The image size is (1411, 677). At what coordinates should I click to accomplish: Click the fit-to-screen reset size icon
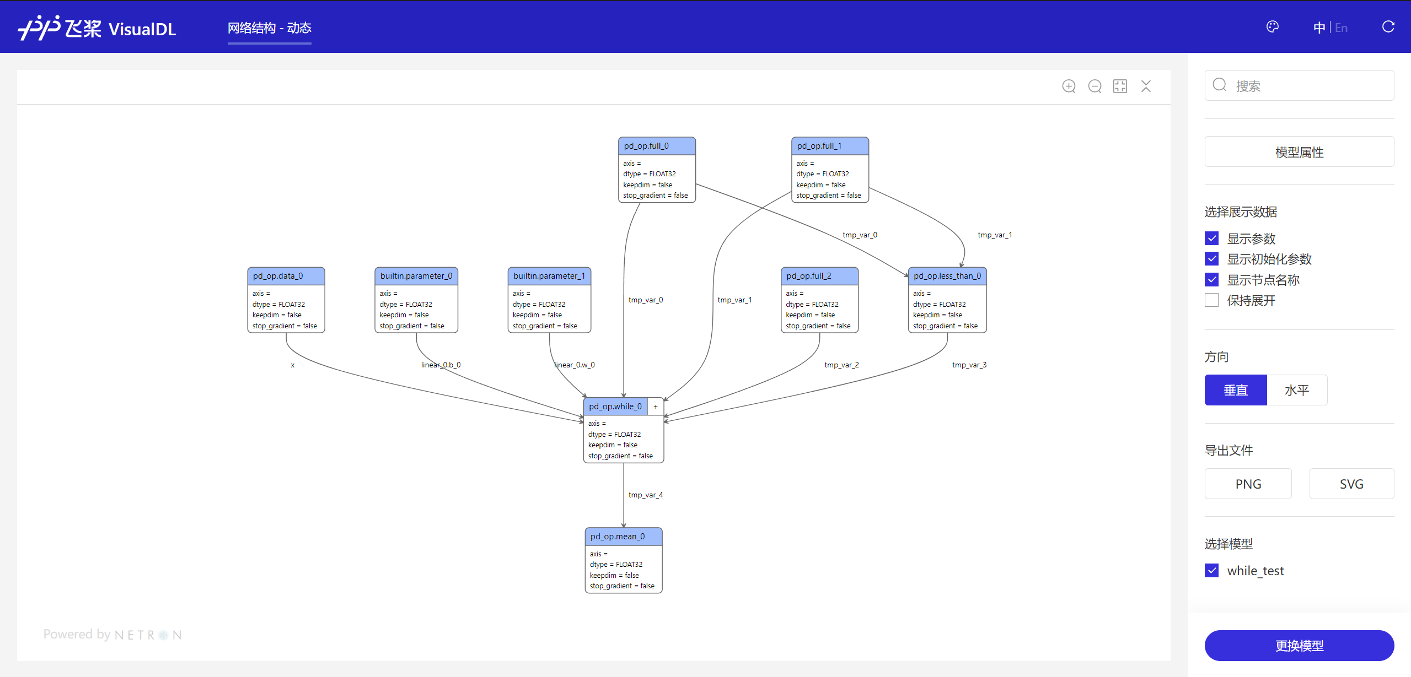(x=1120, y=86)
